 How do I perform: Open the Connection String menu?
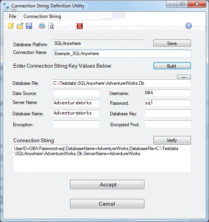pos(42,16)
